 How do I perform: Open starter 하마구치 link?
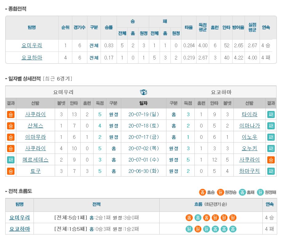[249, 171]
